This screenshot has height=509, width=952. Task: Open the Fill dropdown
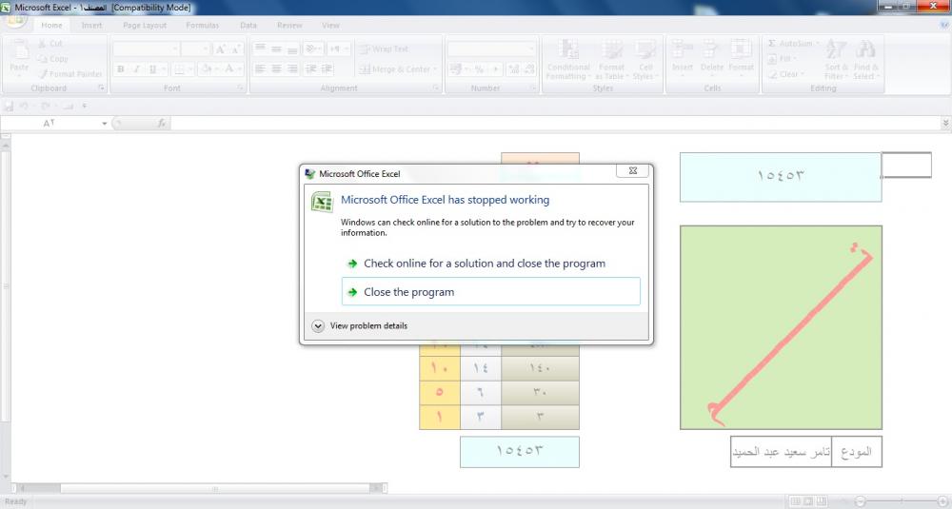coord(782,59)
